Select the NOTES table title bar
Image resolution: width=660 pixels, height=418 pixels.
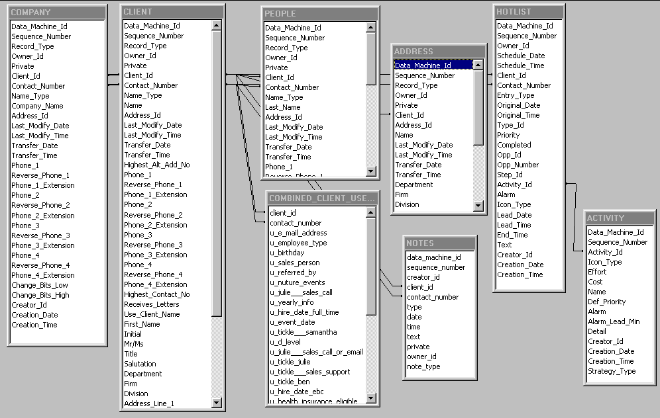pyautogui.click(x=439, y=243)
